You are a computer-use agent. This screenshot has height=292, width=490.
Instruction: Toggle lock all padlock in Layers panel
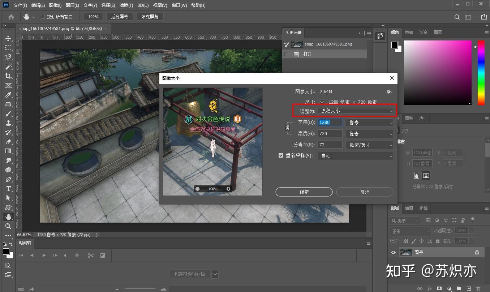[x=438, y=241]
